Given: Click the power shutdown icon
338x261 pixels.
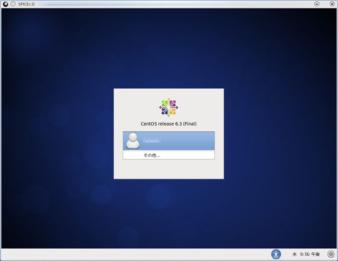Looking at the screenshot, I should coord(331,254).
